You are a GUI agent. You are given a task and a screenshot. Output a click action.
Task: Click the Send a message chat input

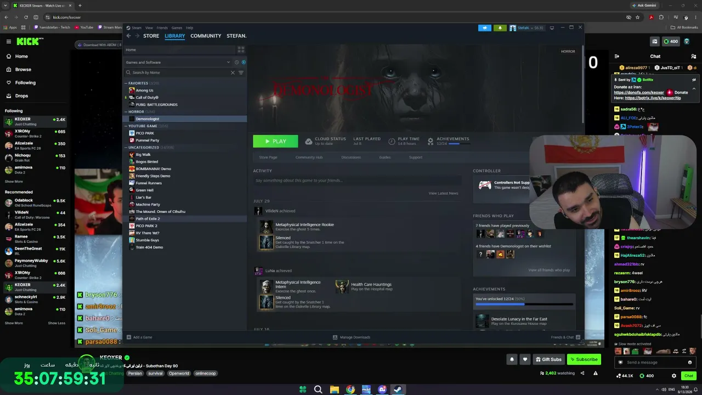655,362
